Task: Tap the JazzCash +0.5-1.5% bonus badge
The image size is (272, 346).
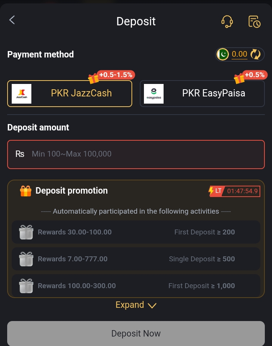Action: 115,75
